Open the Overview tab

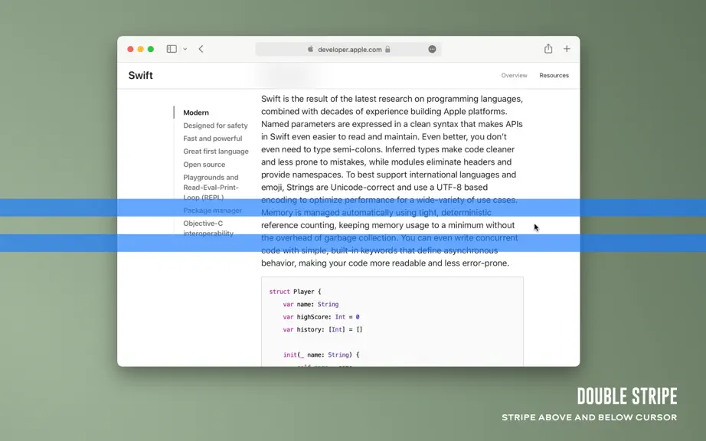514,75
